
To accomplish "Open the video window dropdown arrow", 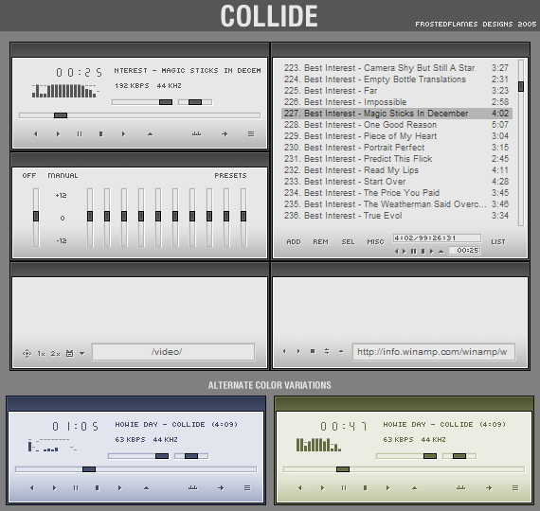I will [82, 353].
